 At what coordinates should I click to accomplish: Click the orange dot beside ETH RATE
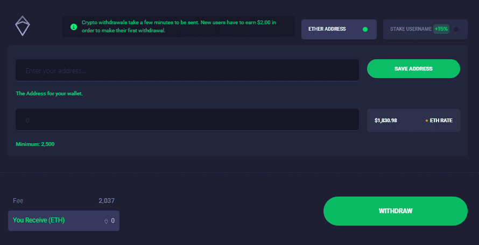pos(427,121)
